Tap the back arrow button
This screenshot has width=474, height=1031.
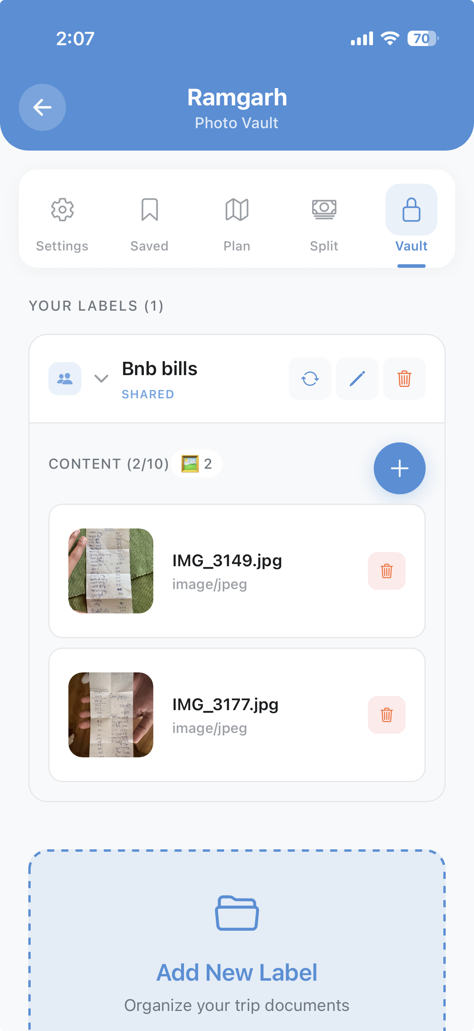pos(42,107)
